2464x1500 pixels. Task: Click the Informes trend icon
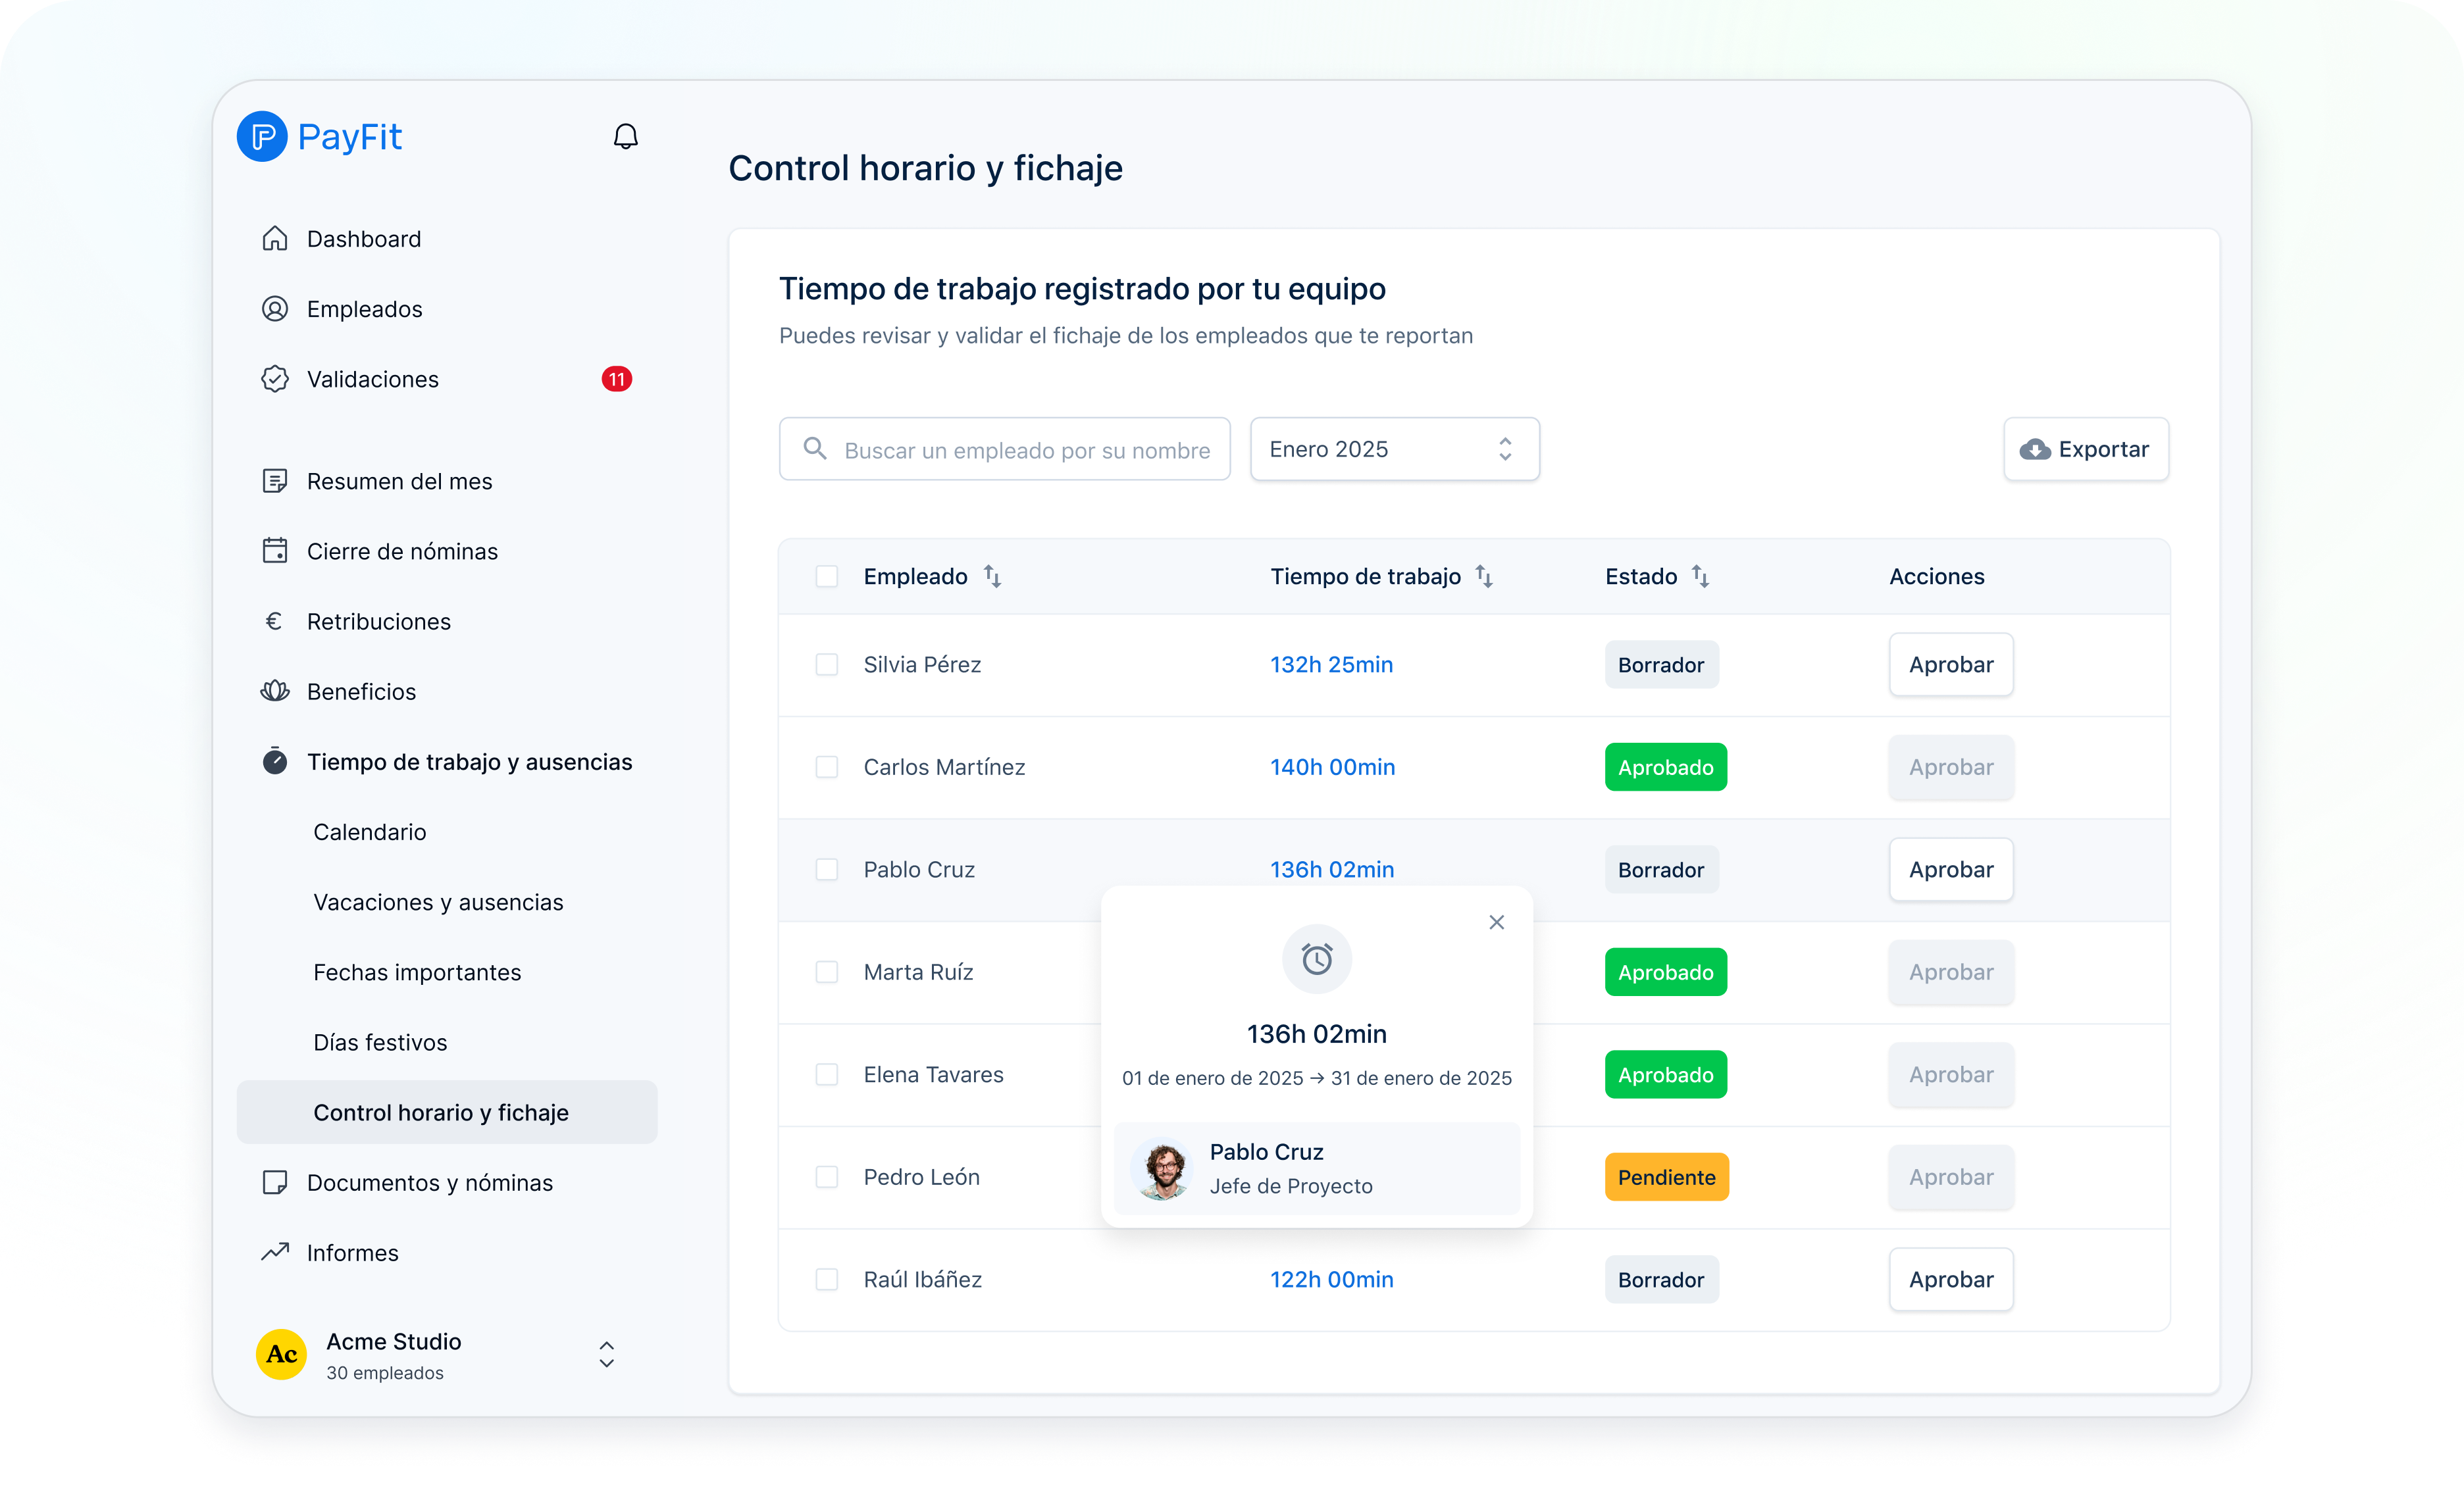tap(275, 1252)
